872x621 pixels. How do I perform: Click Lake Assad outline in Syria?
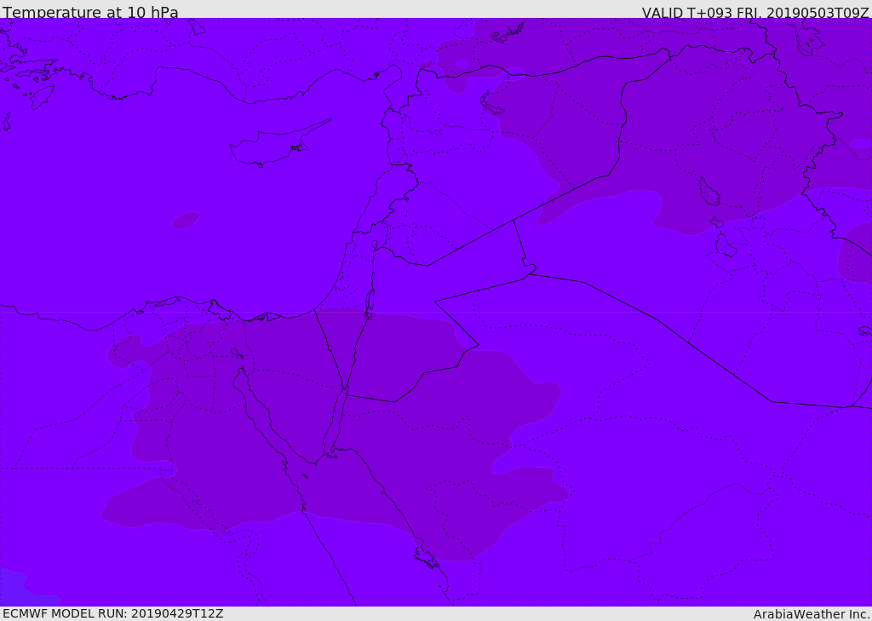[491, 104]
